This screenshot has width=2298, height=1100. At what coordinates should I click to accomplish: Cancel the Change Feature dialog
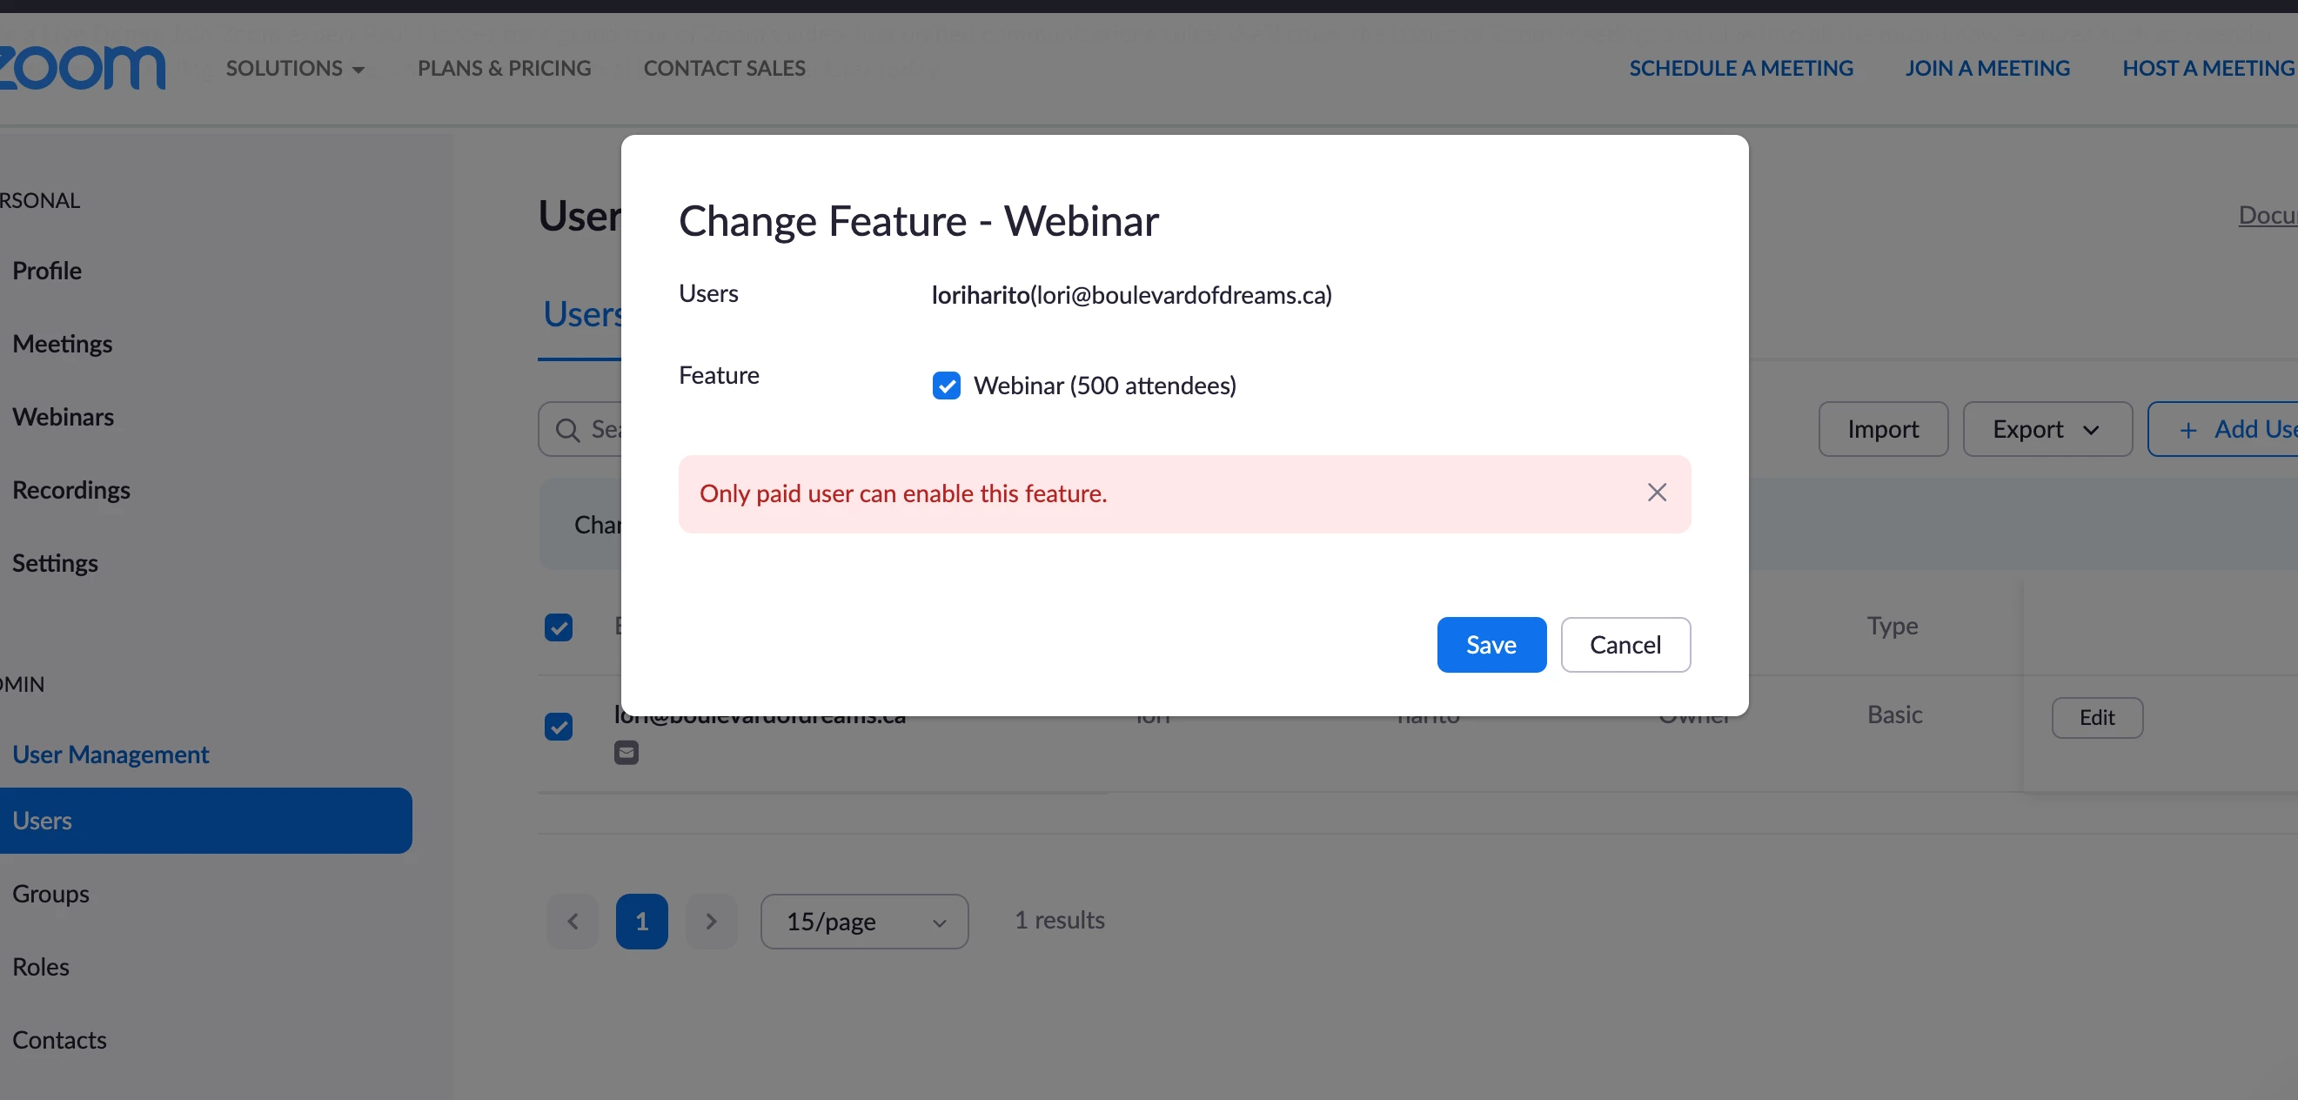click(x=1625, y=644)
